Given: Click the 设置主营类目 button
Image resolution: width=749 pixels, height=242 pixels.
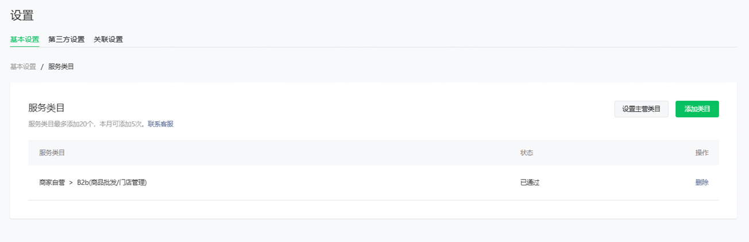Looking at the screenshot, I should (x=642, y=109).
